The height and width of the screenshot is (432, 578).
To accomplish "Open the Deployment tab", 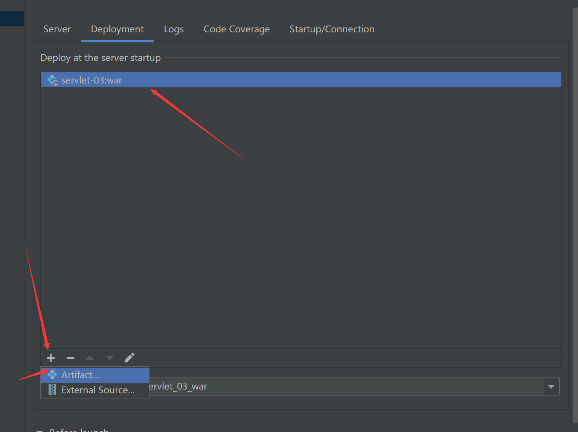I will pyautogui.click(x=117, y=29).
